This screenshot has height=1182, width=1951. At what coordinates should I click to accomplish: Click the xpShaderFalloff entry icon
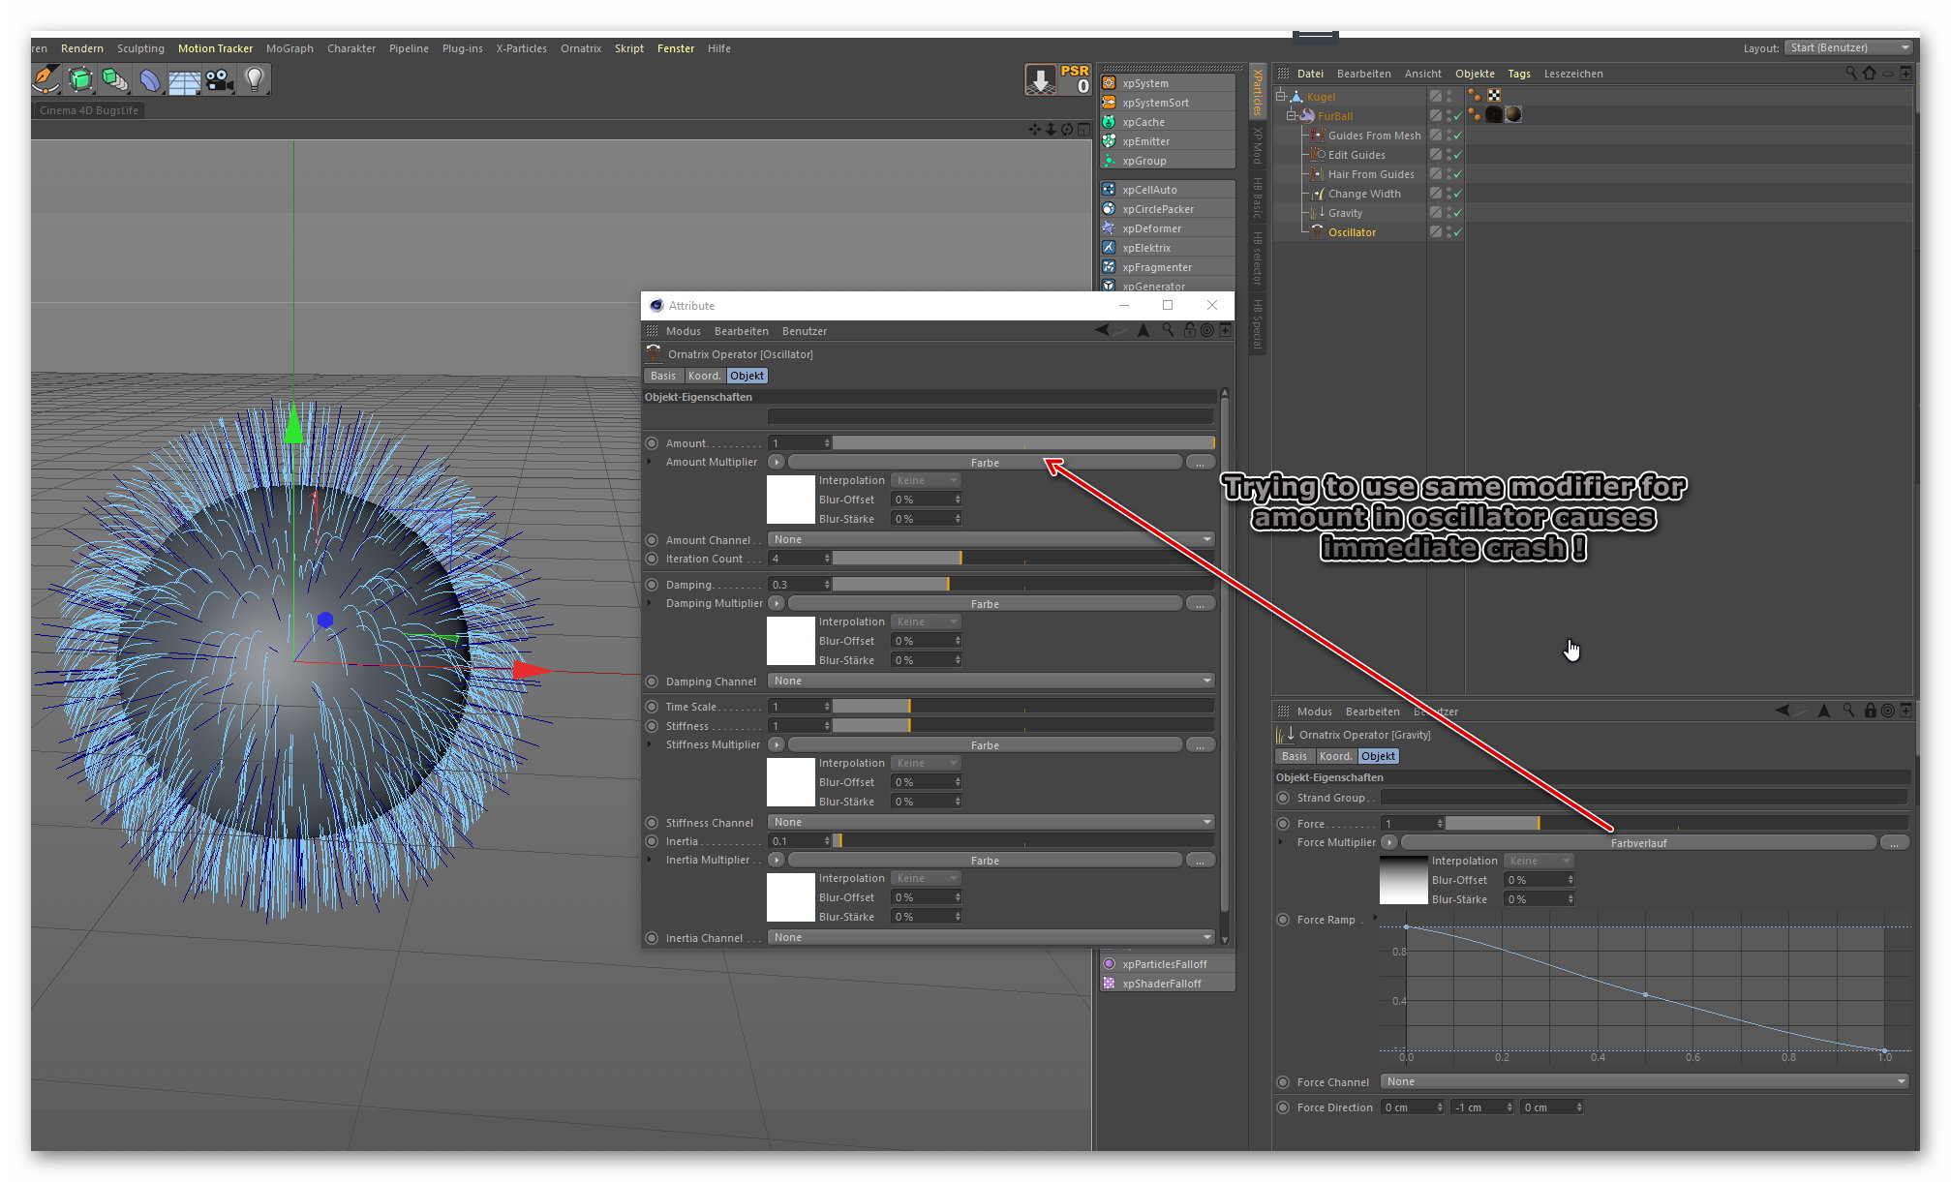1110,984
